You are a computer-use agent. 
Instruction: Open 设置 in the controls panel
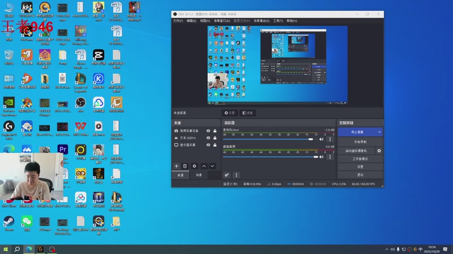tap(360, 167)
